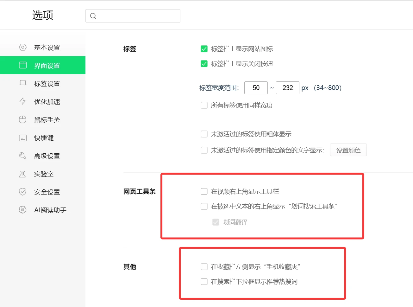Image resolution: width=413 pixels, height=307 pixels.
Task: Click the maximum tab width field showing 232
Action: click(288, 88)
